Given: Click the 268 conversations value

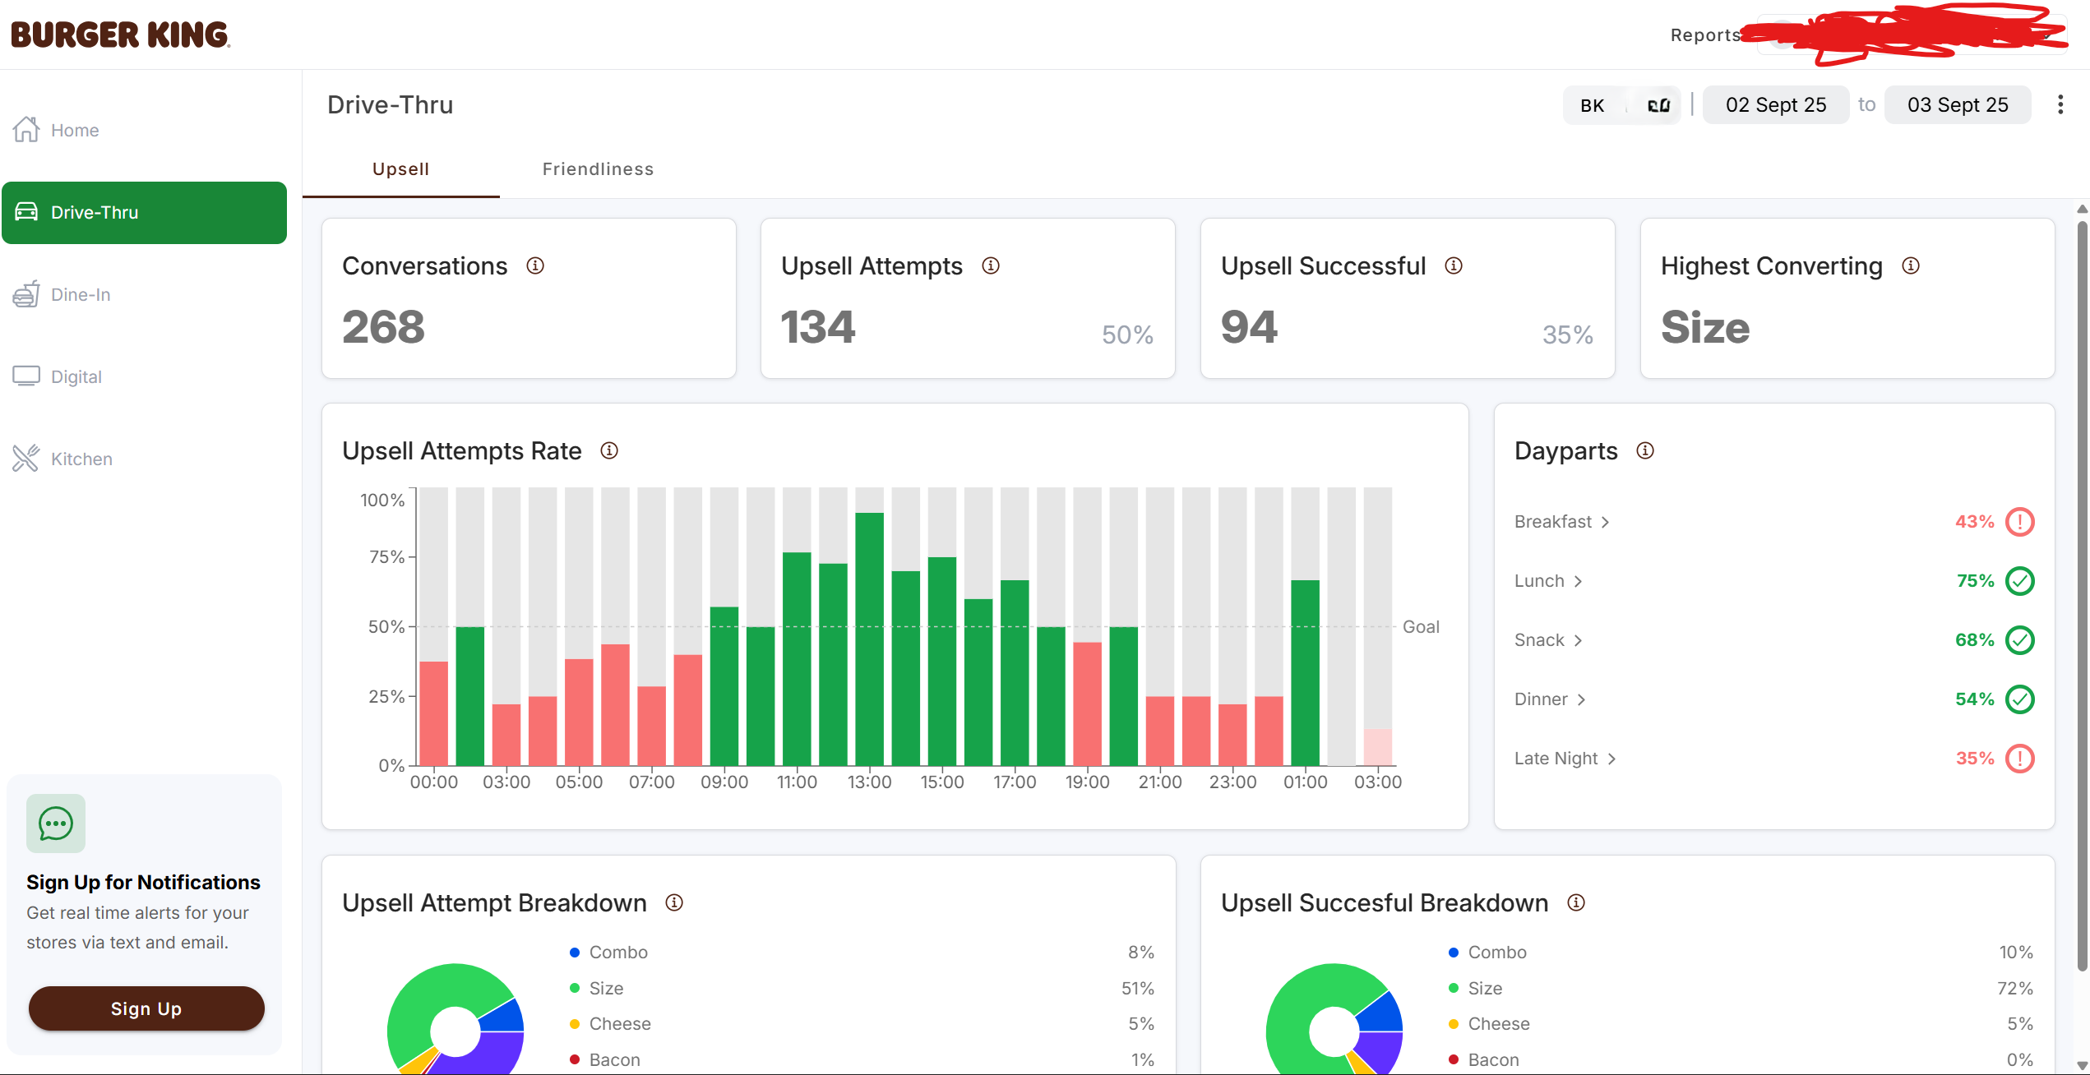Looking at the screenshot, I should tap(383, 327).
